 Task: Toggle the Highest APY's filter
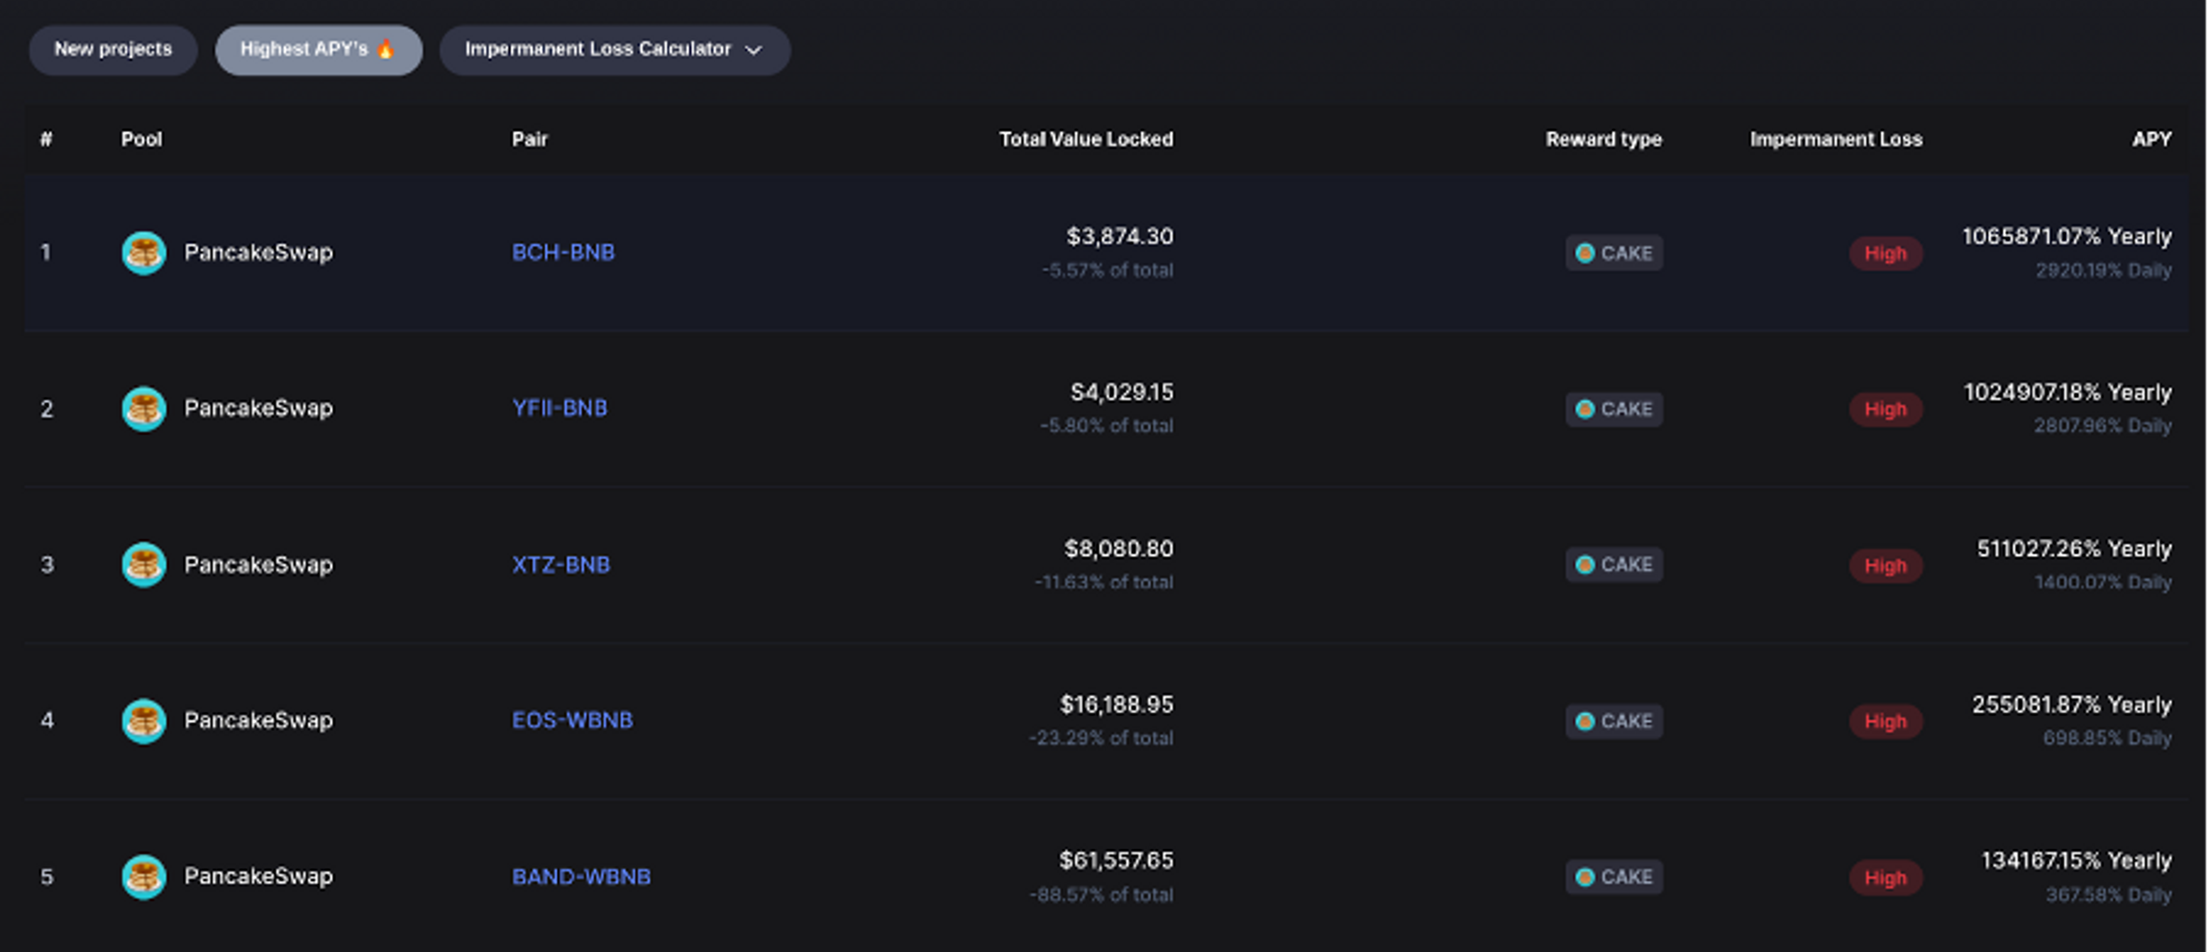pyautogui.click(x=318, y=49)
